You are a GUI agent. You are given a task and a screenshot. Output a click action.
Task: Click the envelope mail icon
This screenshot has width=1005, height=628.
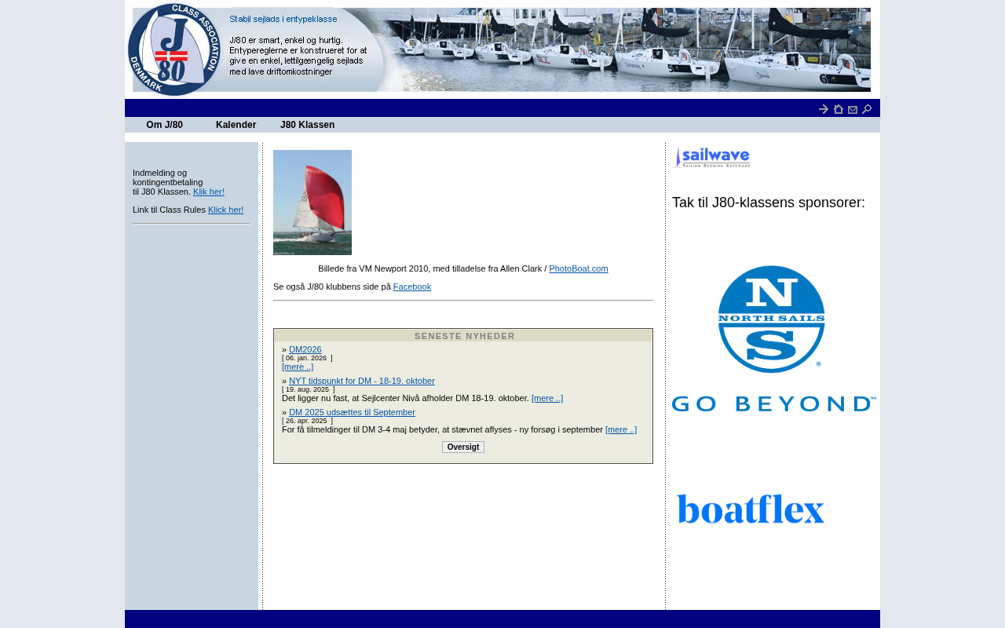[853, 110]
